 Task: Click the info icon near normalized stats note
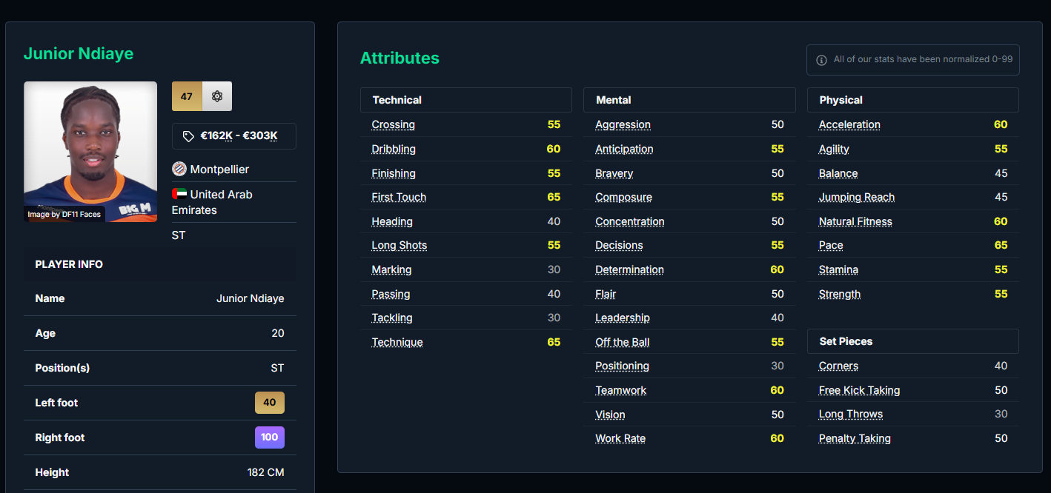(821, 60)
